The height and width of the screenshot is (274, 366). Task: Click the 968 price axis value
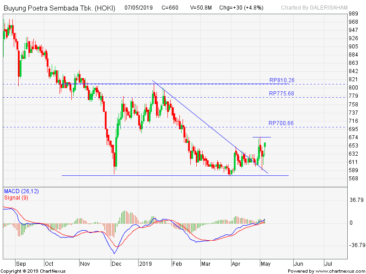pyautogui.click(x=353, y=22)
